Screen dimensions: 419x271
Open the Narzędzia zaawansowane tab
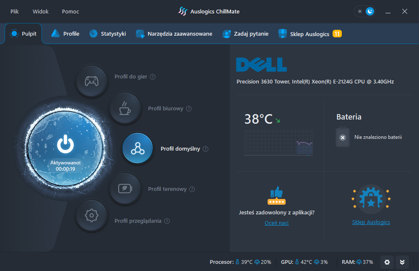(174, 34)
